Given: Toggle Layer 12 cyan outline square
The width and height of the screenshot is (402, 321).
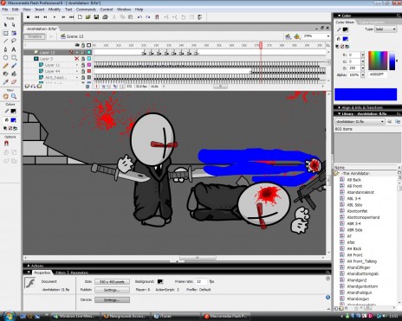Looking at the screenshot, I should [89, 52].
